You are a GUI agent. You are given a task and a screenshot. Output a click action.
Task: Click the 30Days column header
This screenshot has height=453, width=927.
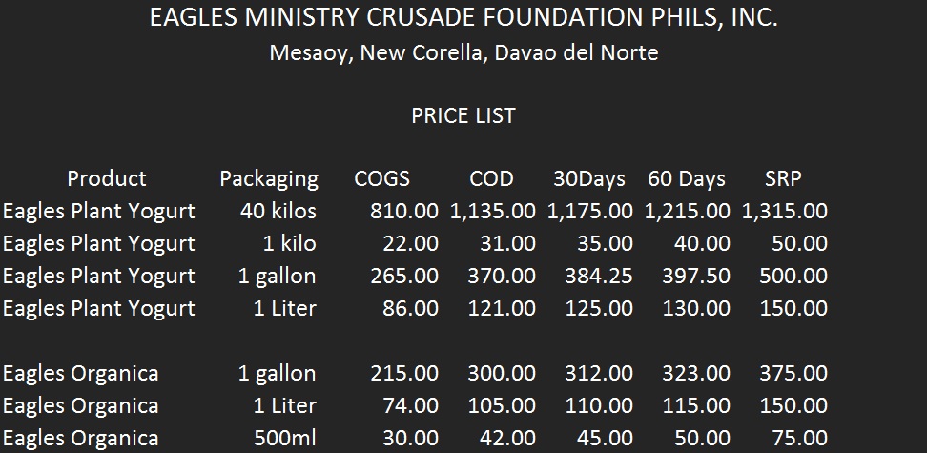(x=588, y=179)
